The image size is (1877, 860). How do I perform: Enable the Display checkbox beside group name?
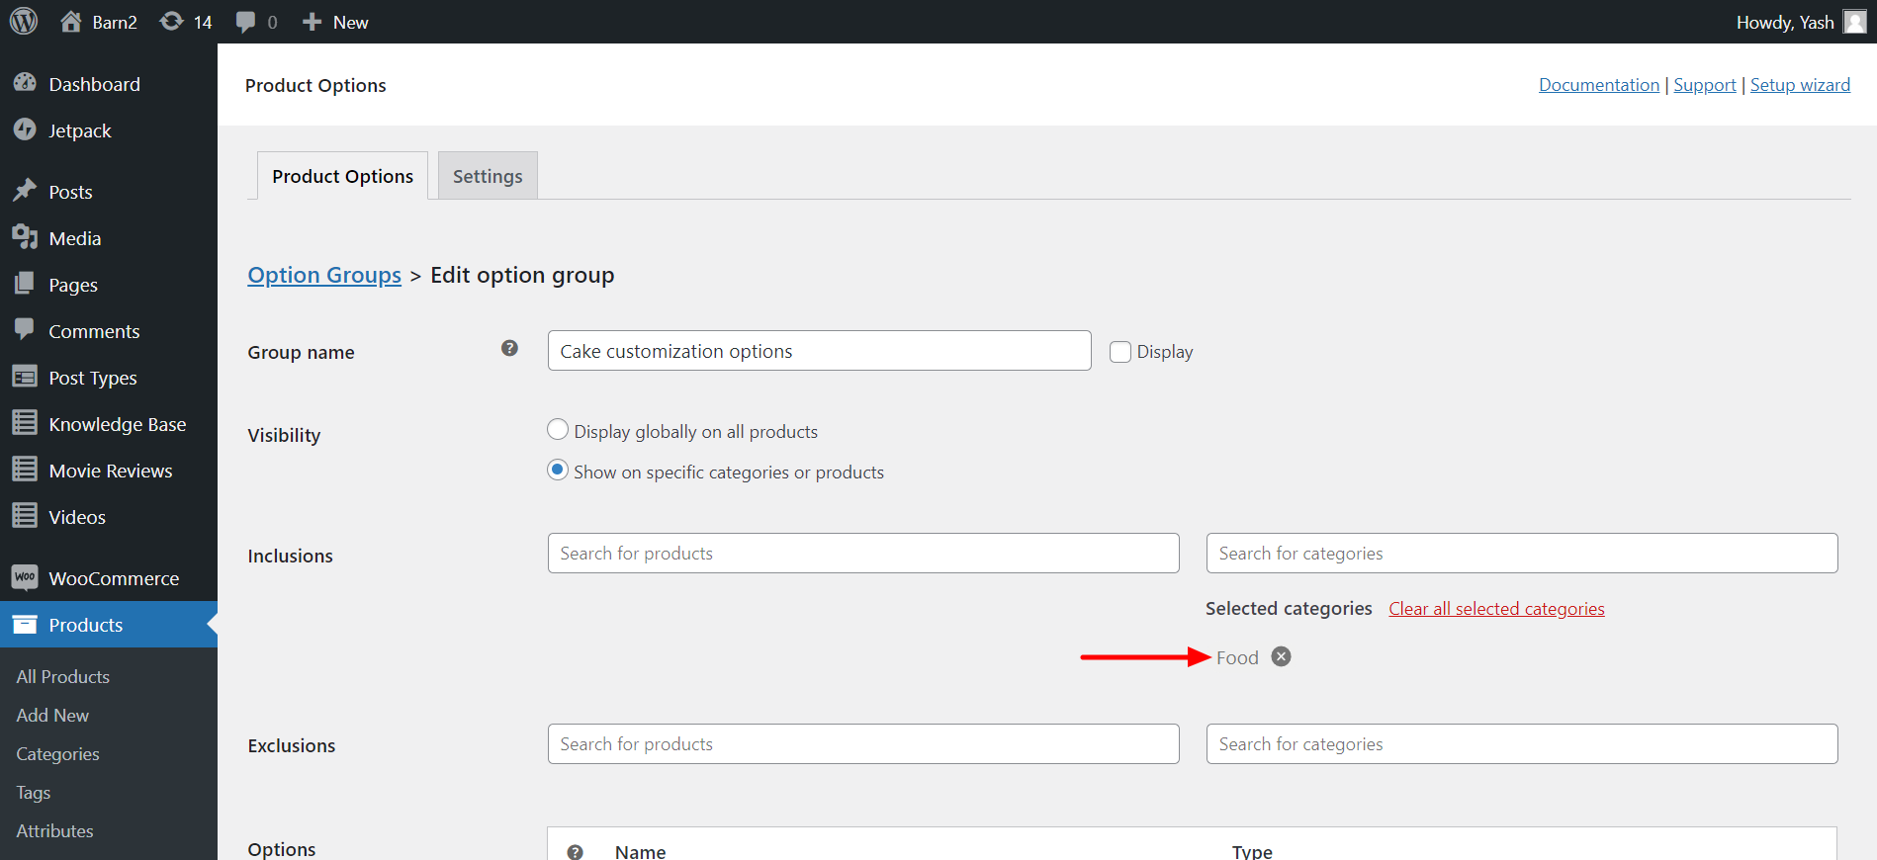(1120, 352)
